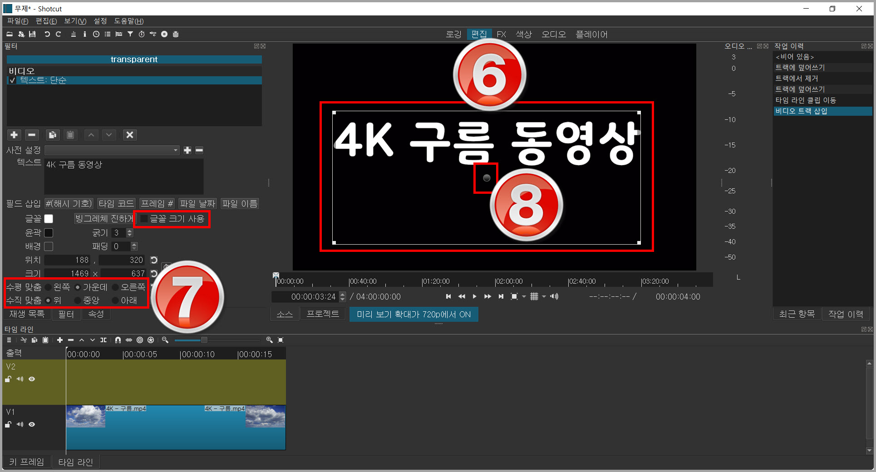Screen dimensions: 876x472
Task: Open filters panel funnel icon
Action: tap(130, 34)
